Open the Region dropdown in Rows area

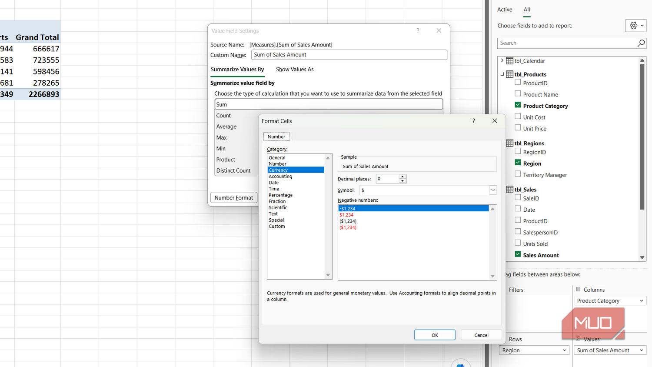click(564, 350)
